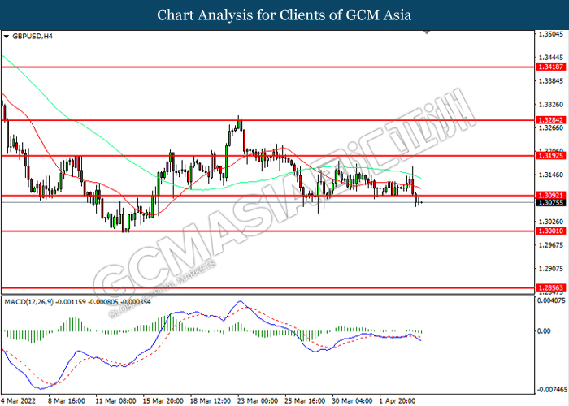
Task: Click the 1.30921 red price label
Action: click(551, 196)
